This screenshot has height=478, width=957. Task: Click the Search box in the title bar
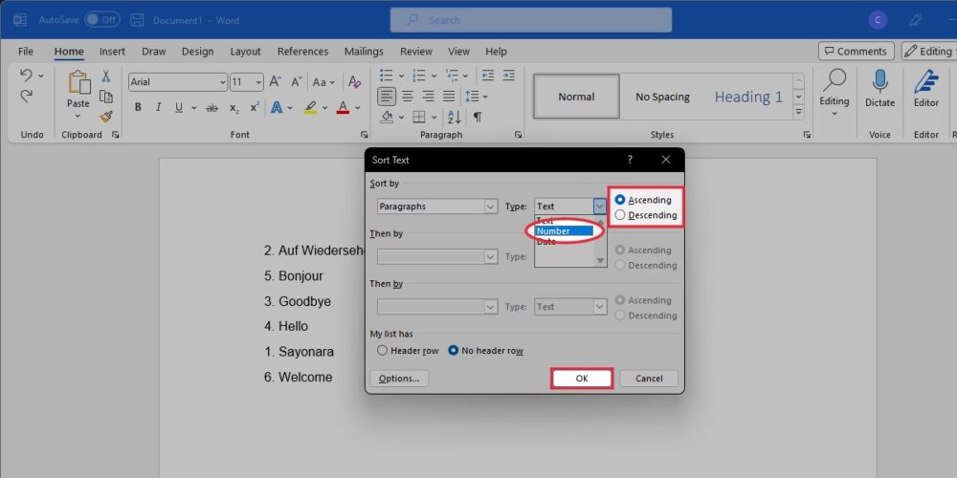coord(530,20)
